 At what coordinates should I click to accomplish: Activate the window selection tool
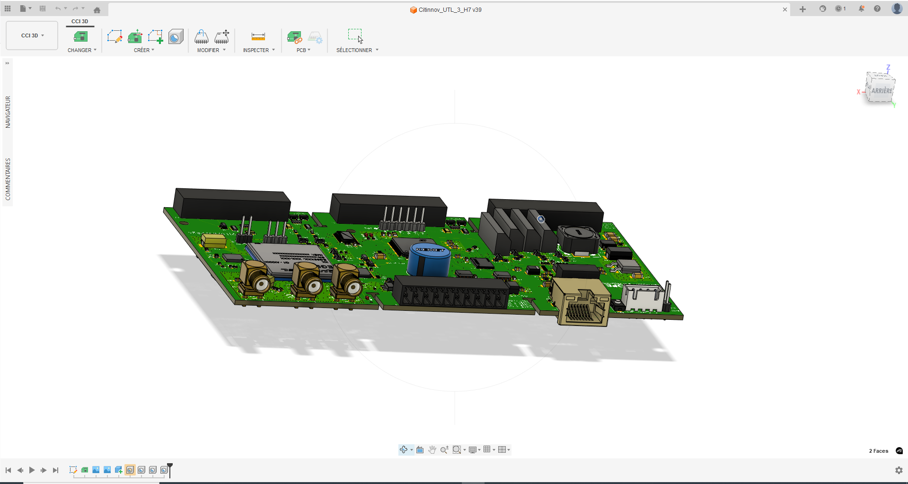pyautogui.click(x=355, y=36)
